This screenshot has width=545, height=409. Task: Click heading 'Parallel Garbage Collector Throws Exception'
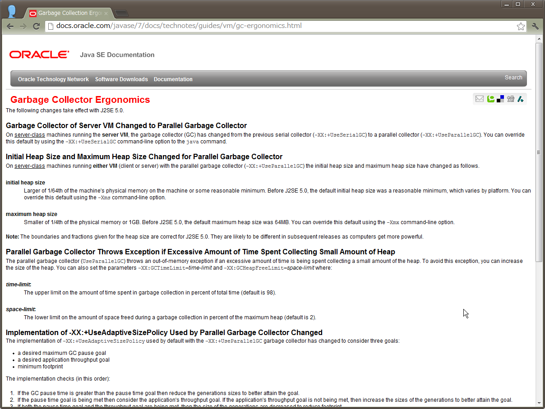200,252
